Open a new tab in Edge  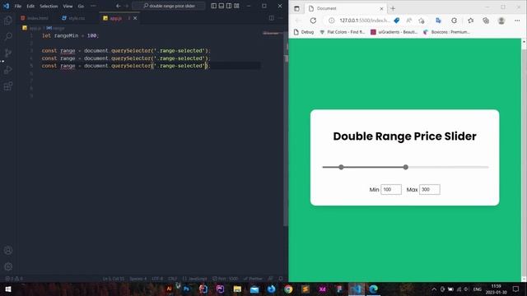[393, 8]
